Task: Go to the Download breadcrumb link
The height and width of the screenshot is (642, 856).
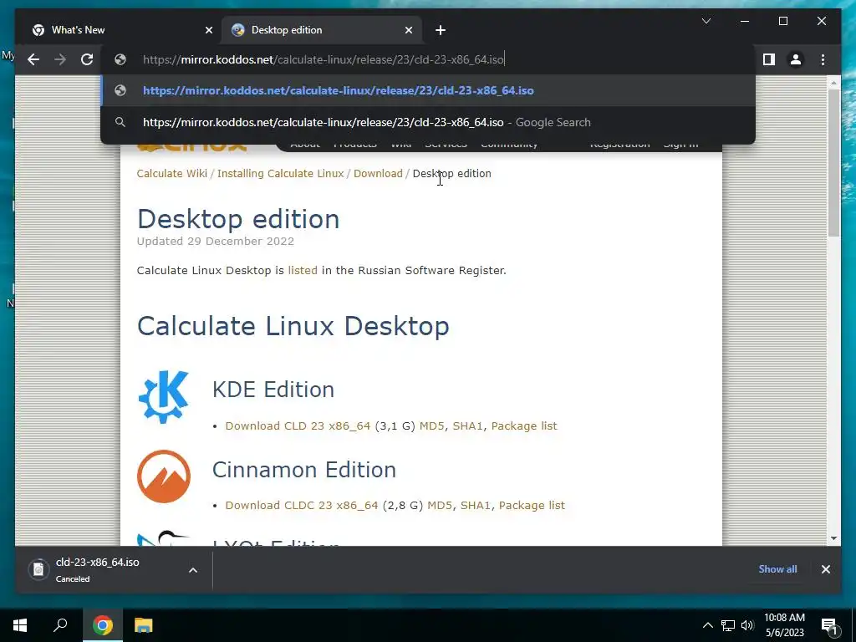Action: (x=378, y=174)
